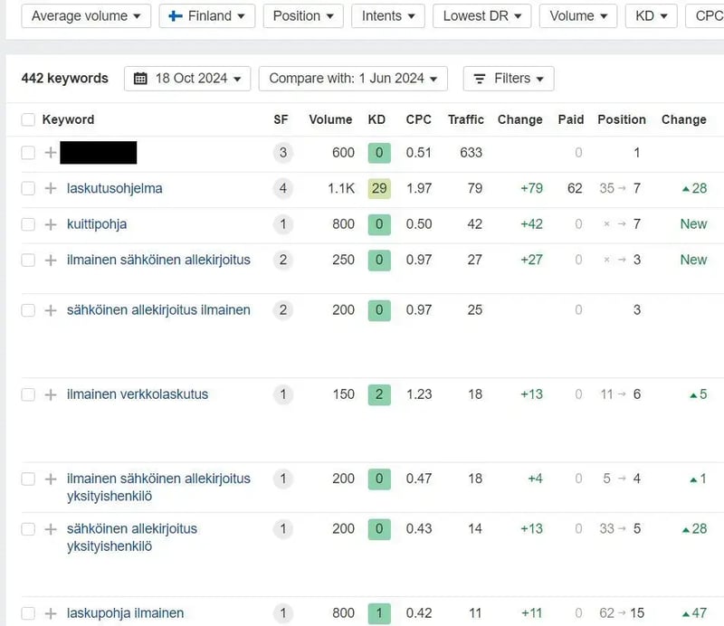
Task: Sort by KD column header
Action: [376, 119]
